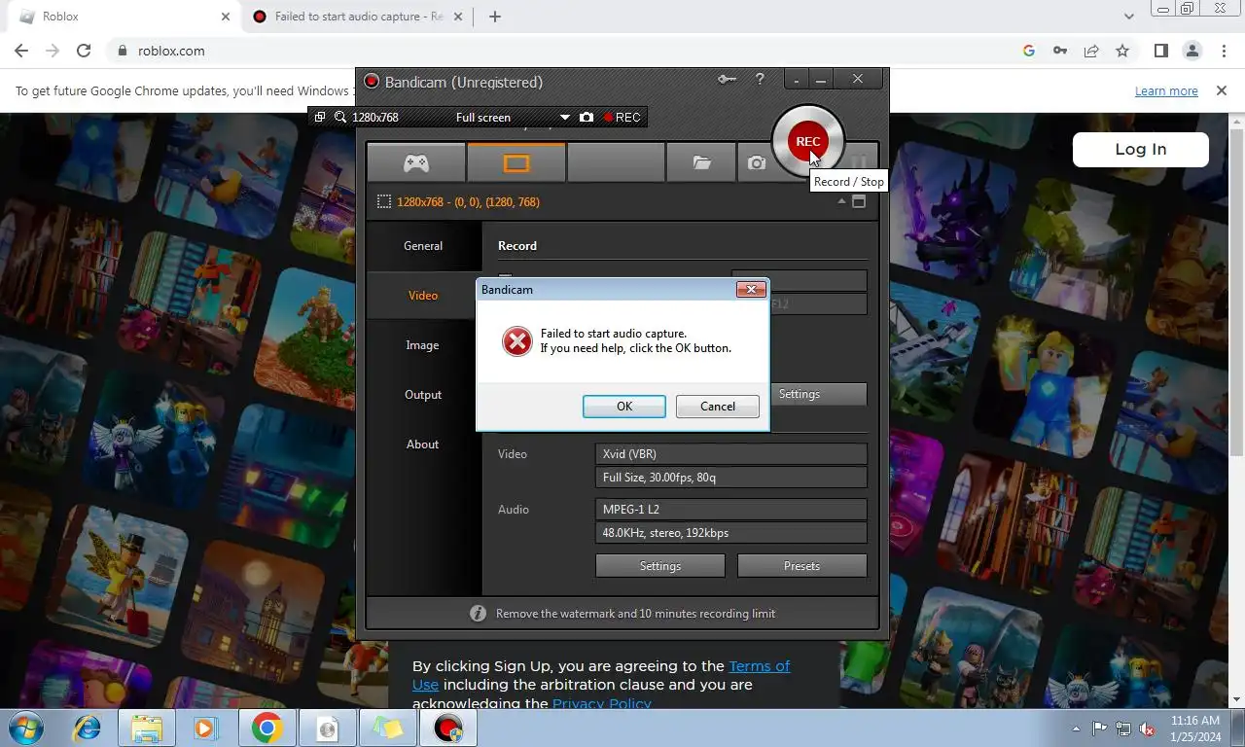
Task: Open a new Chrome tab
Action: (x=495, y=17)
